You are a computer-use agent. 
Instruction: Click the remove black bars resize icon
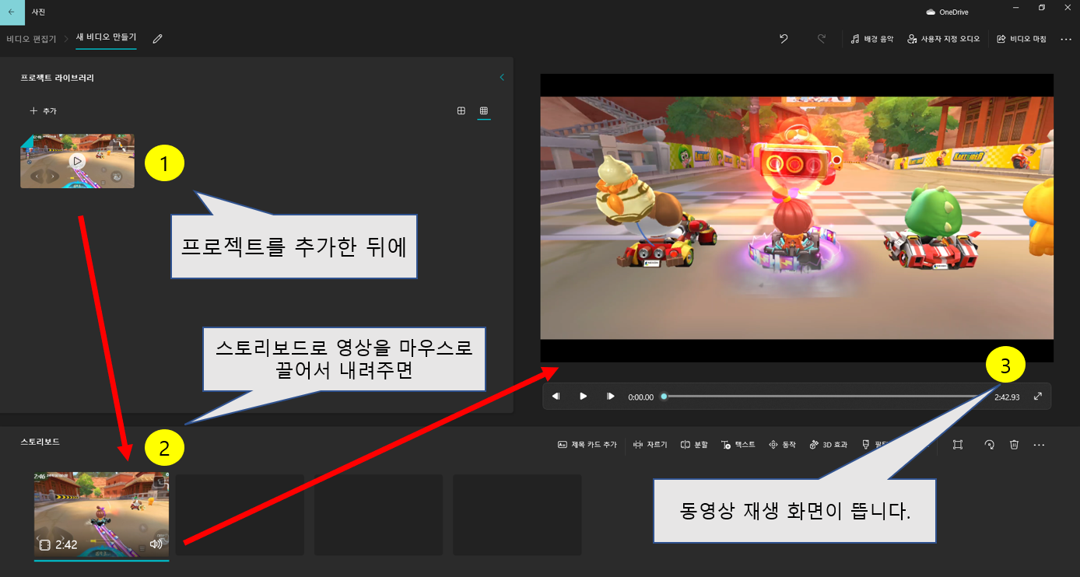[x=958, y=445]
